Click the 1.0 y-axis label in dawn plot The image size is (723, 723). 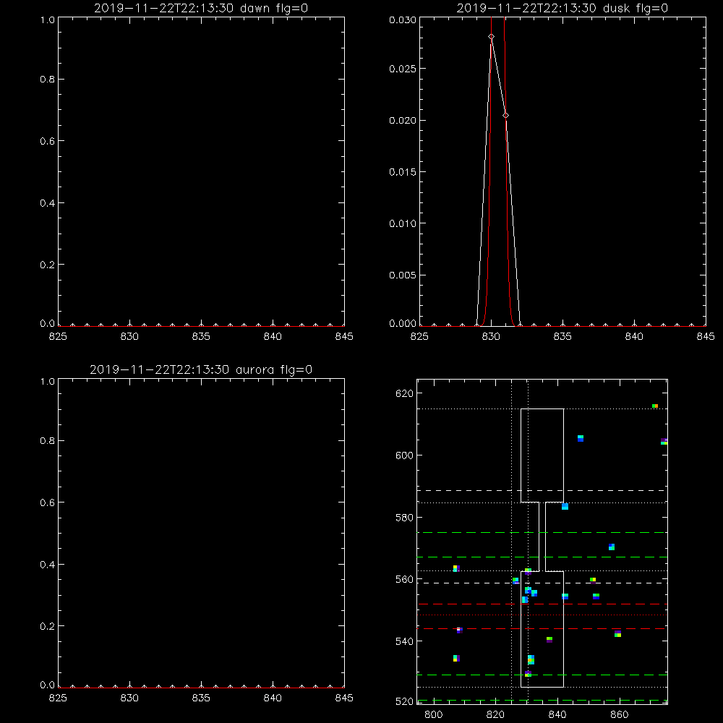point(48,20)
